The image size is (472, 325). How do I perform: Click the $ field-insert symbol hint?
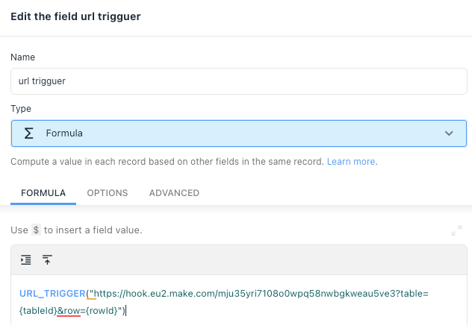36,230
